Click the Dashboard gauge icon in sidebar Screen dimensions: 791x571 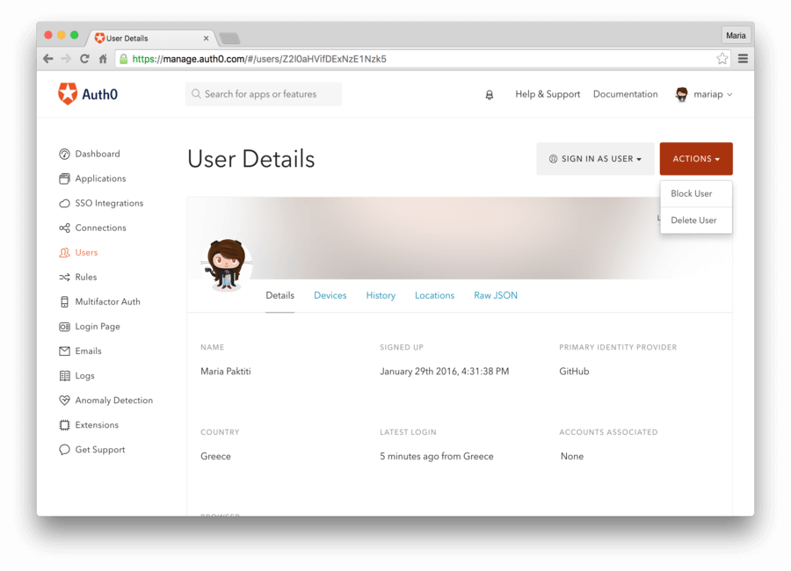coord(64,154)
